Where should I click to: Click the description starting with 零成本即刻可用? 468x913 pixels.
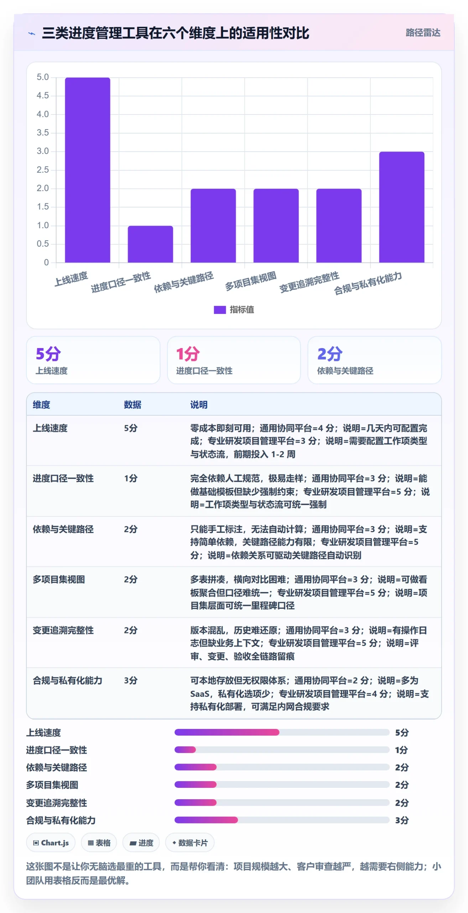point(309,441)
